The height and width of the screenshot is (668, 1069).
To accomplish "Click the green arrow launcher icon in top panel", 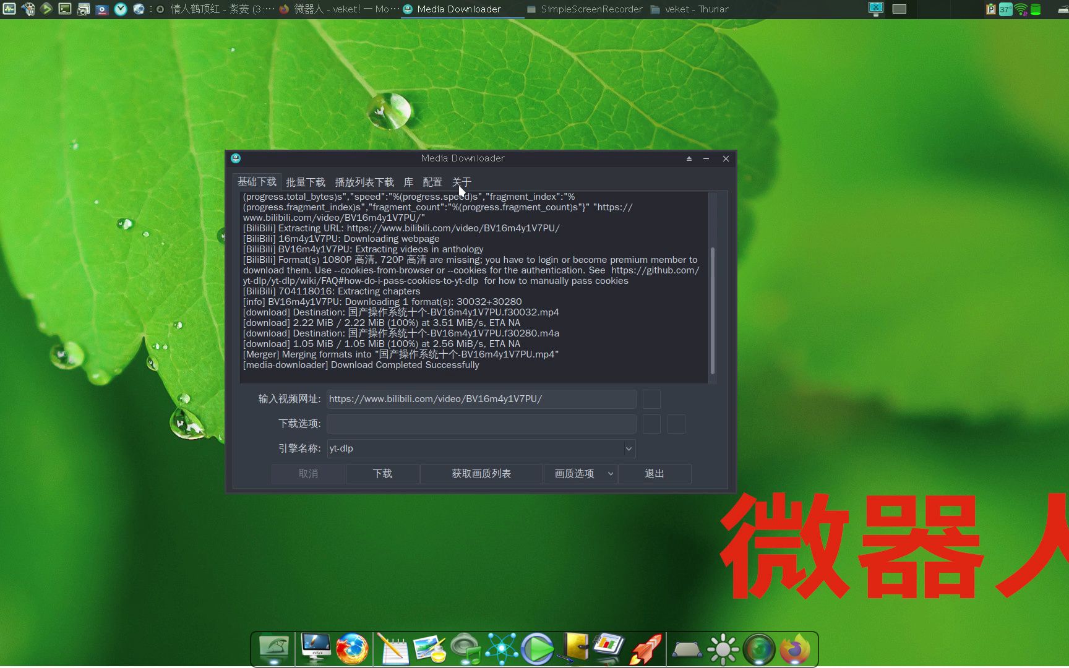I will pyautogui.click(x=46, y=9).
